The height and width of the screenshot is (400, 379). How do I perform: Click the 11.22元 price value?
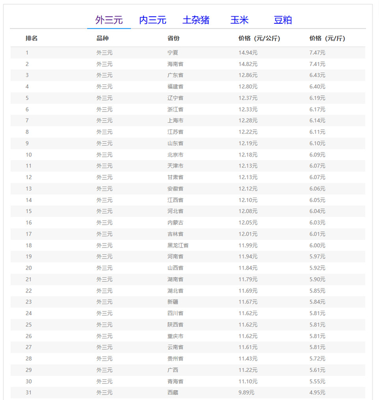[x=248, y=370]
